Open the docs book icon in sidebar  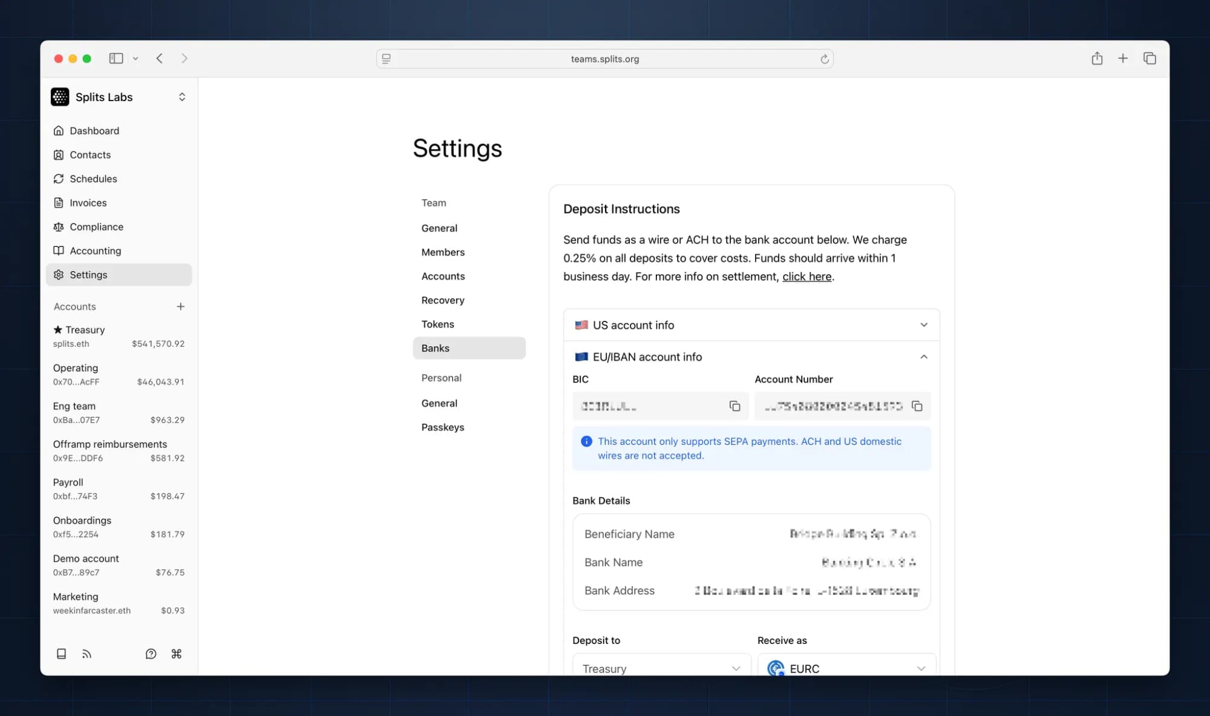tap(61, 654)
